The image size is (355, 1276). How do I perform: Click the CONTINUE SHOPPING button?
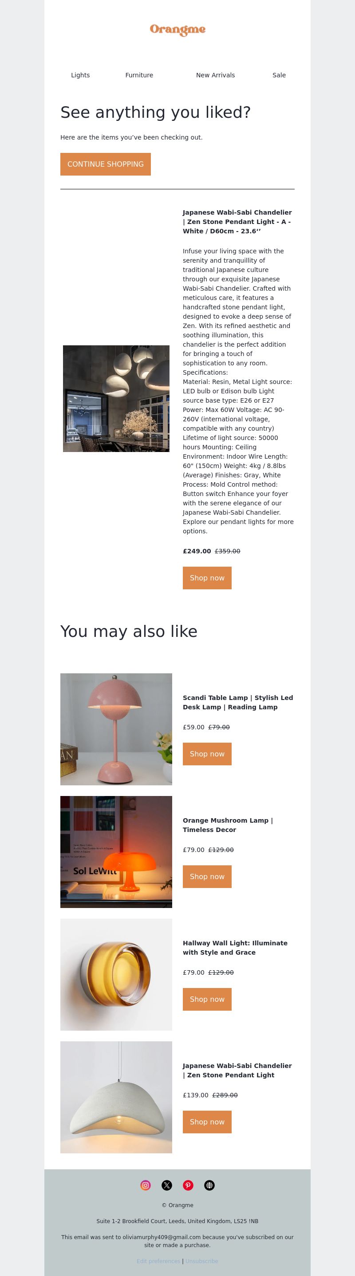click(105, 164)
